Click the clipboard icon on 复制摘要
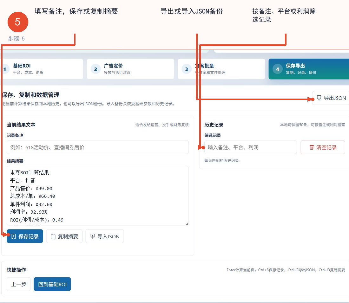Screen dimensions: 349x303 click(x=53, y=236)
